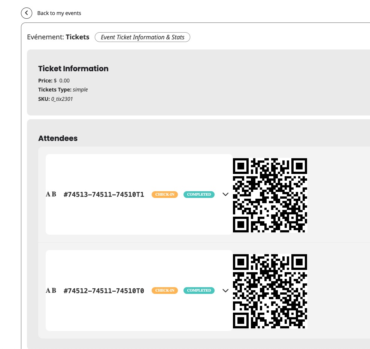
Task: Toggle CHECK-IN badge for ticket #74512
Action: tap(164, 291)
